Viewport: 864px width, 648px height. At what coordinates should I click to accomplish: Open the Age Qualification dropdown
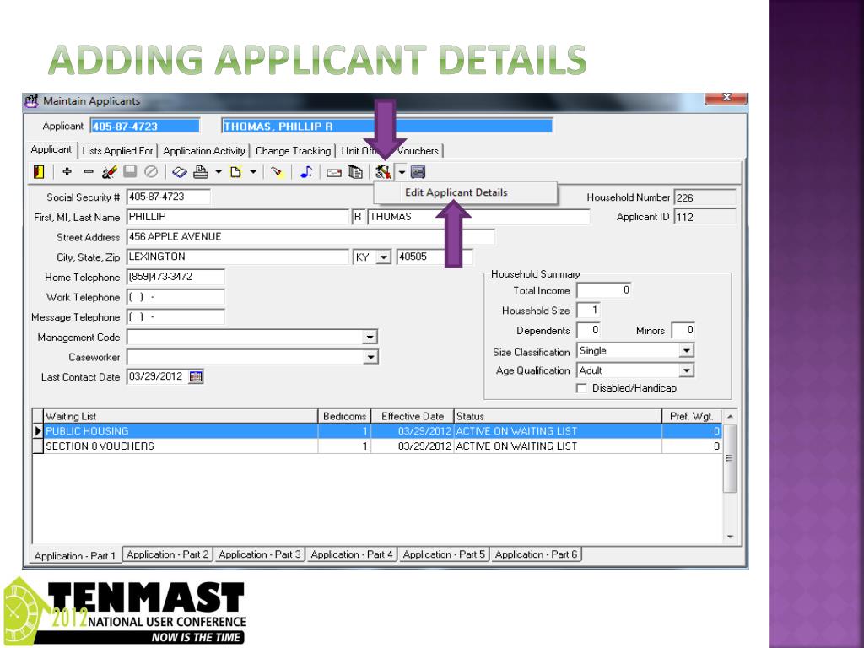click(686, 370)
